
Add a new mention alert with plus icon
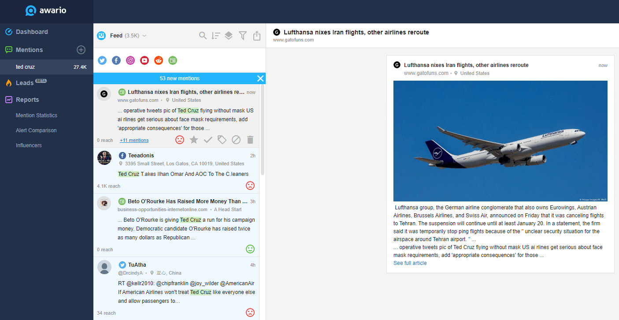[81, 50]
